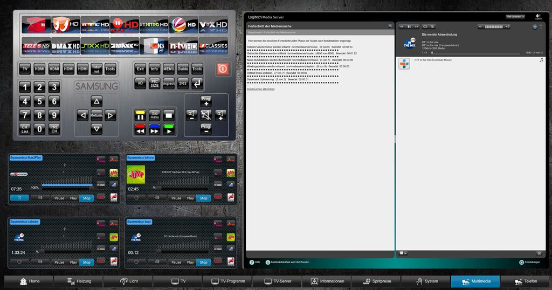The height and width of the screenshot is (290, 552).
Task: Open the Hilfe link in the footer
Action: (255, 262)
